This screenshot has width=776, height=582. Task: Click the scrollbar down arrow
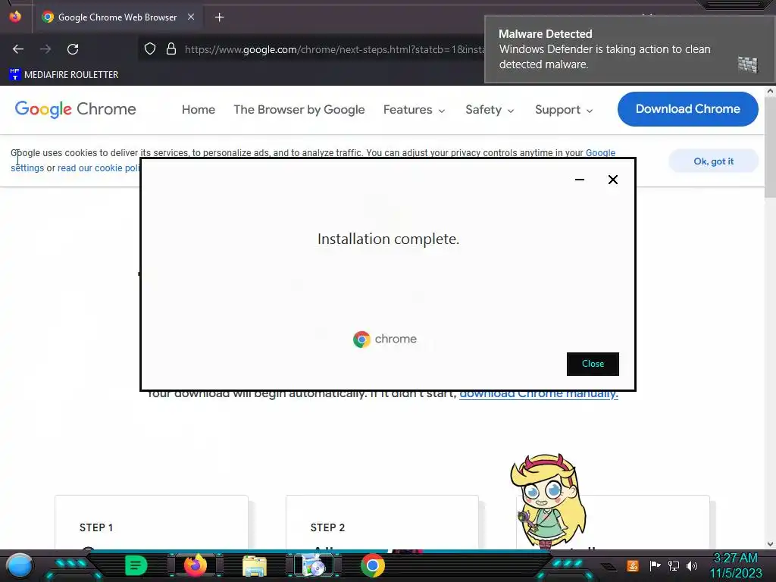[x=770, y=544]
